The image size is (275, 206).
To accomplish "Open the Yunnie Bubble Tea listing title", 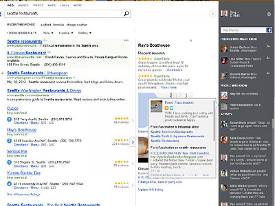I will [x=23, y=173].
